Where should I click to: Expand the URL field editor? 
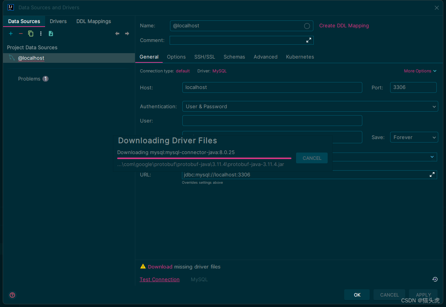coord(432,174)
